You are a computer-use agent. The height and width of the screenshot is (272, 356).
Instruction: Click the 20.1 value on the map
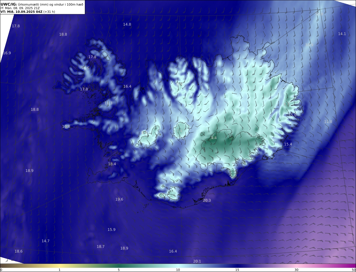click(197, 261)
